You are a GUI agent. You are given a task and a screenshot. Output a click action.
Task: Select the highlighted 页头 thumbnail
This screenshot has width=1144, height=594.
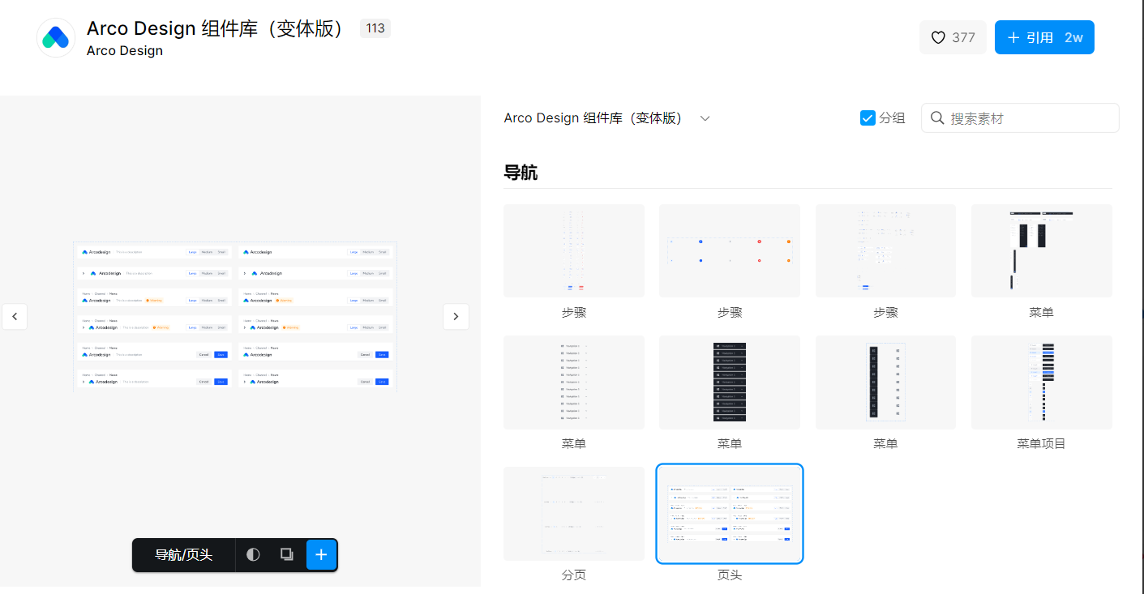pos(730,514)
